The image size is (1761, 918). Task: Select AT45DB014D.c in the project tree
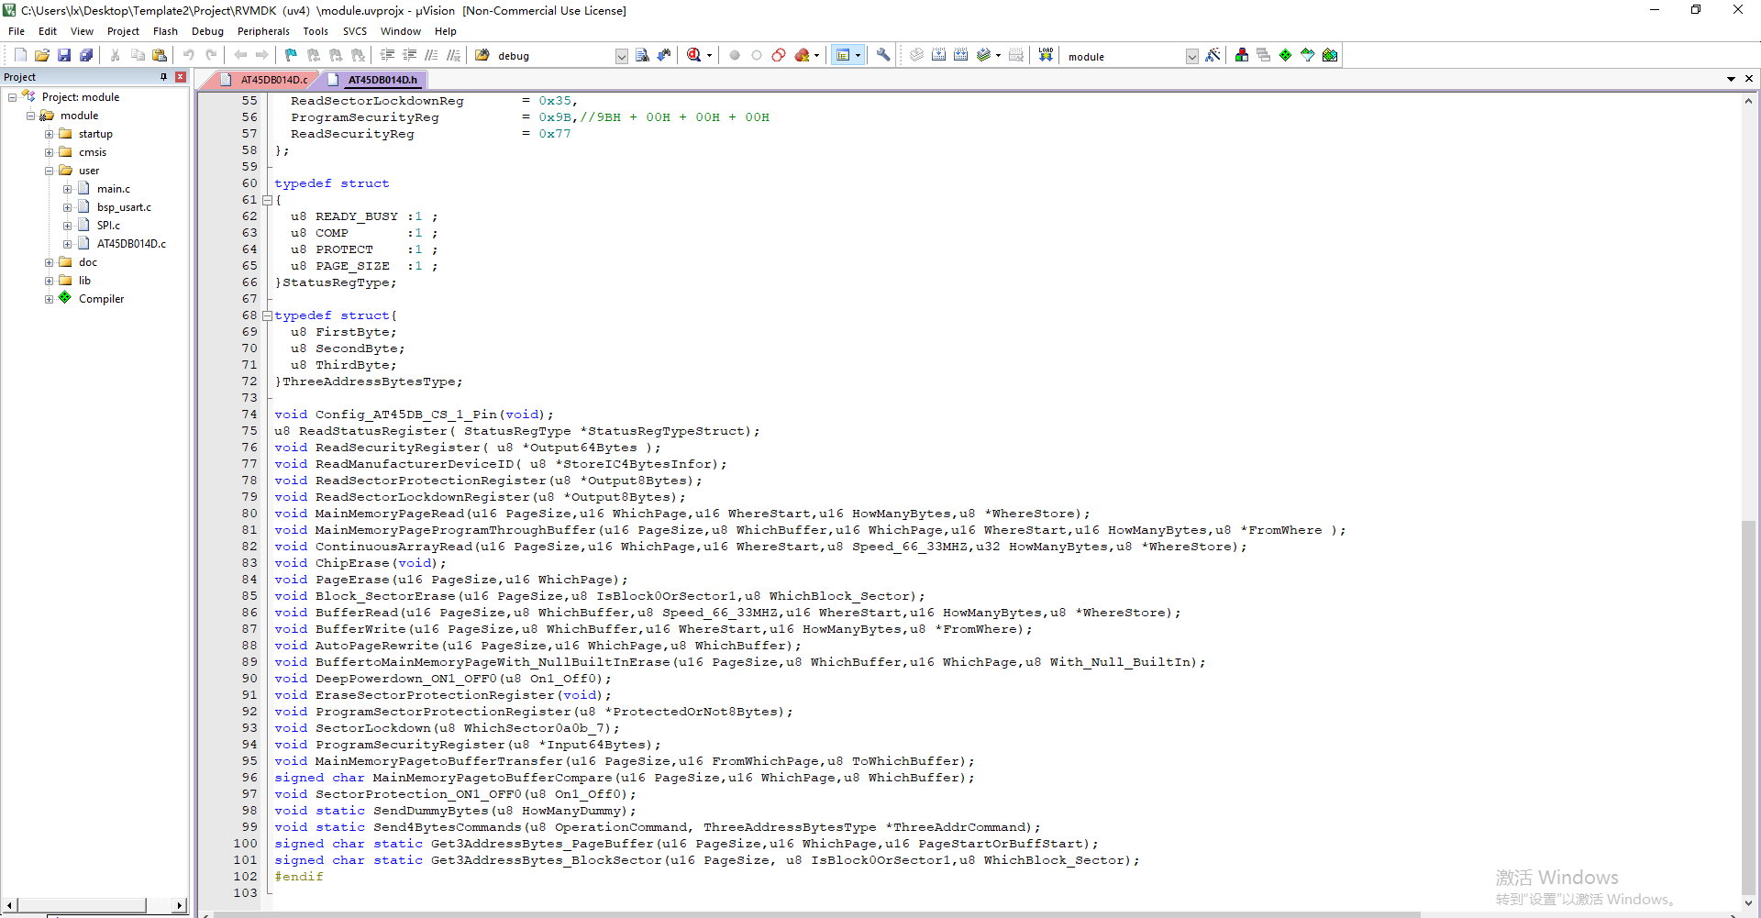tap(131, 244)
